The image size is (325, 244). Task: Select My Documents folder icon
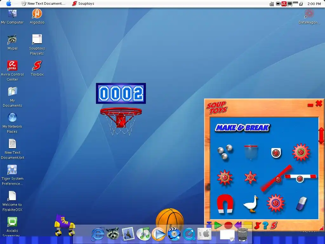click(12, 97)
